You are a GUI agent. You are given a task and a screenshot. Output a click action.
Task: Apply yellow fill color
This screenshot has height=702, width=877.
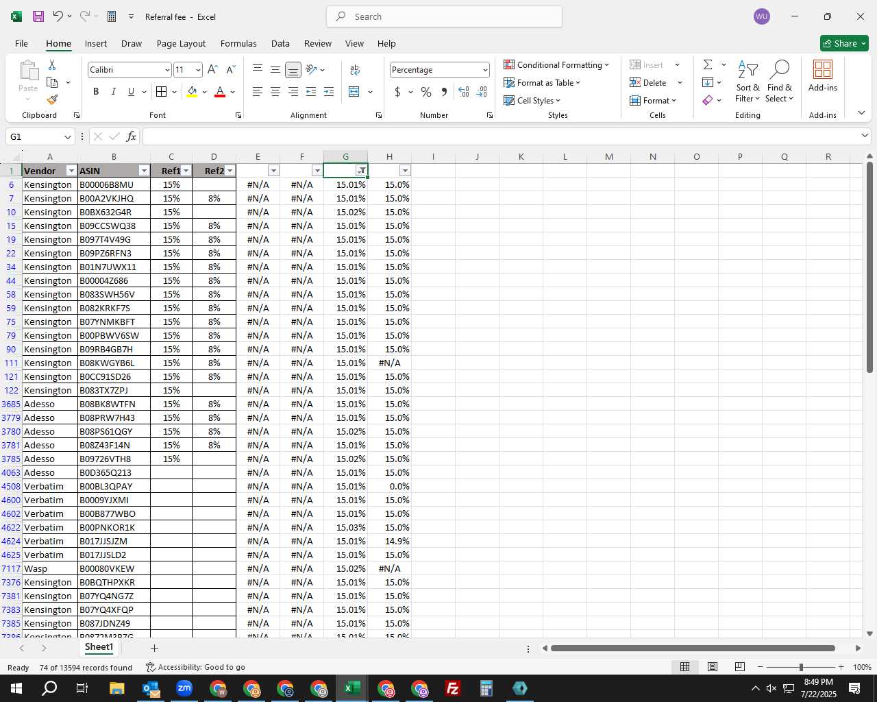[x=192, y=92]
